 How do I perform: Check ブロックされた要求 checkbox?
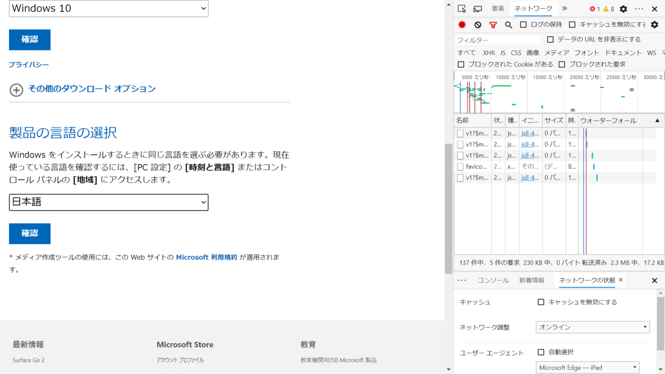pos(561,64)
